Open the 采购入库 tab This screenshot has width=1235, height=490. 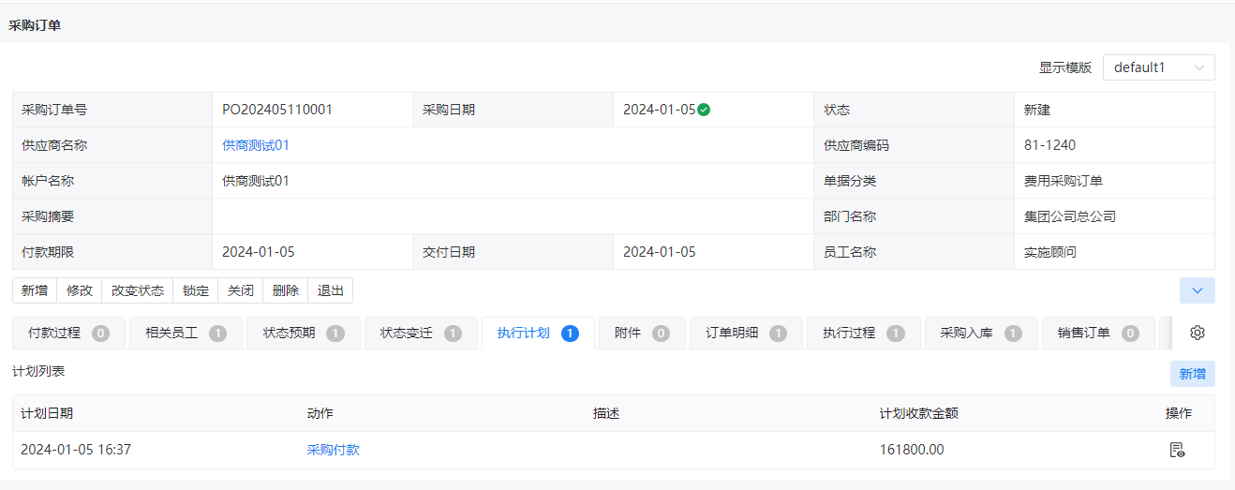(981, 333)
